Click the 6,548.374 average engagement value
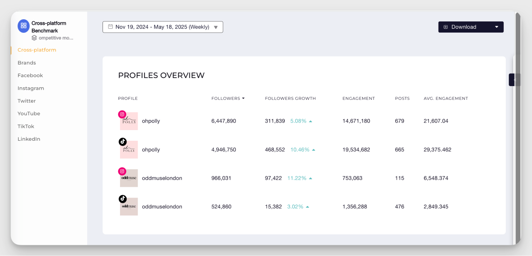 tap(436, 178)
